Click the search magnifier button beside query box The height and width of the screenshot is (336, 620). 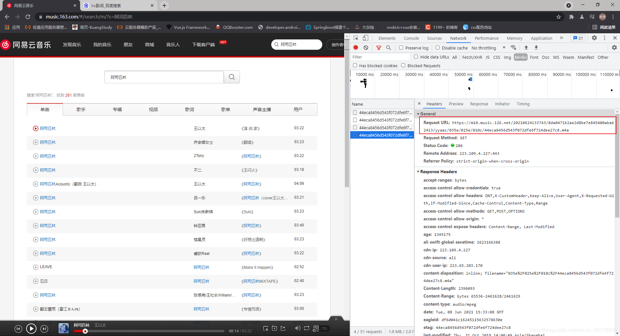pyautogui.click(x=232, y=77)
